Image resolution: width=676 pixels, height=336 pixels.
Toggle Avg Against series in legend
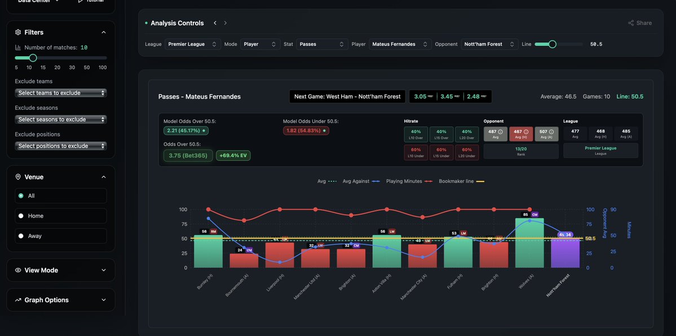(x=361, y=181)
